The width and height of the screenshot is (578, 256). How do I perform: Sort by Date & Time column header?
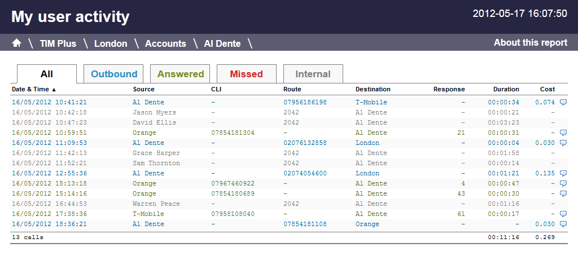34,89
